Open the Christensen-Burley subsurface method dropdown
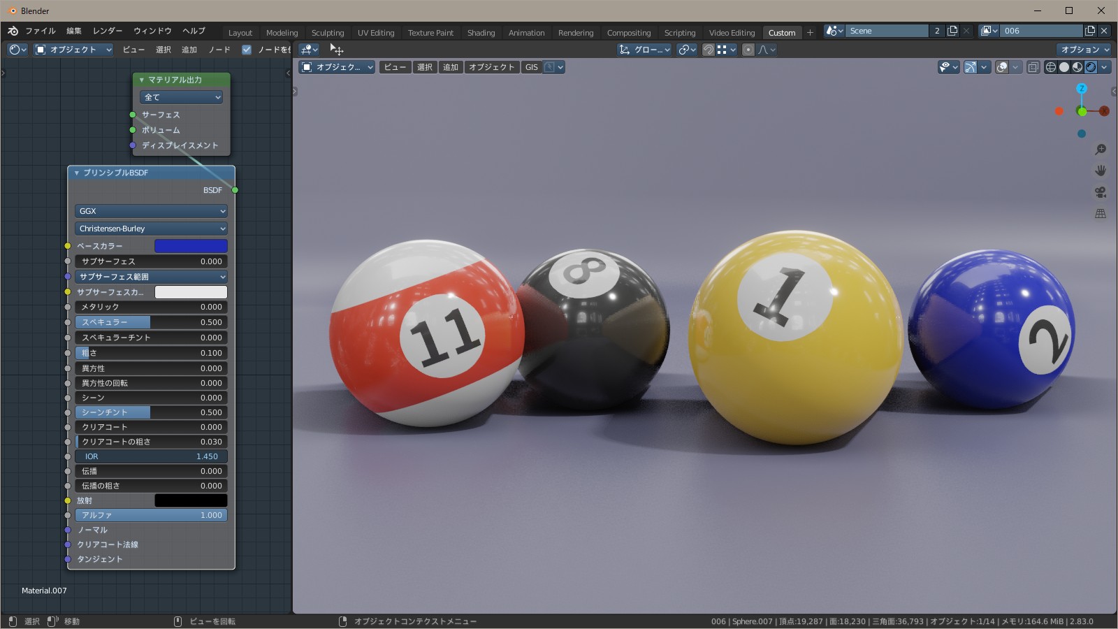Image resolution: width=1118 pixels, height=629 pixels. click(x=151, y=229)
